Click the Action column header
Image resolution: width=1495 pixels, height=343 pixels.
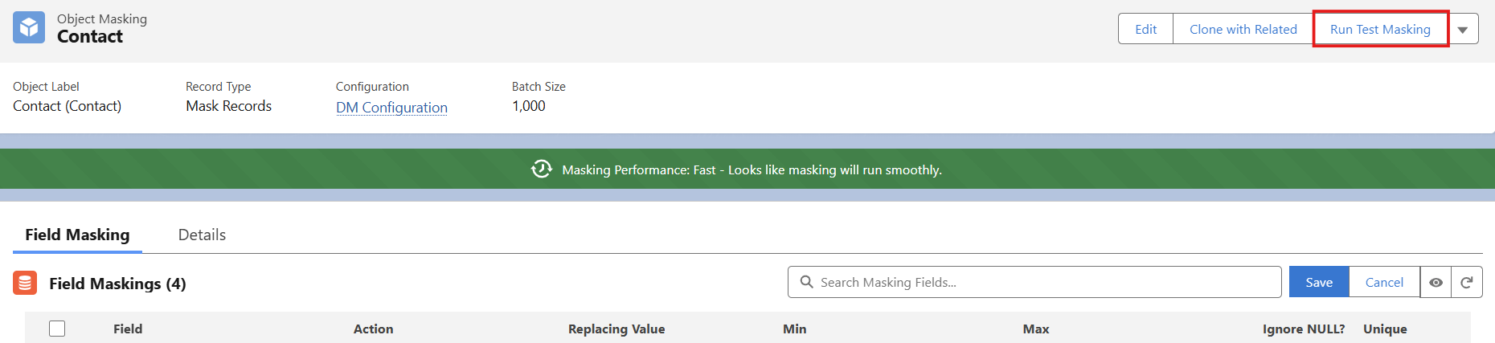tap(373, 329)
